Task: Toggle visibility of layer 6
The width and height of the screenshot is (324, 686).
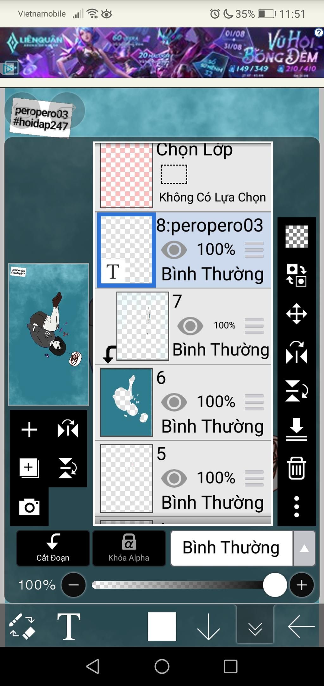Action: (174, 402)
